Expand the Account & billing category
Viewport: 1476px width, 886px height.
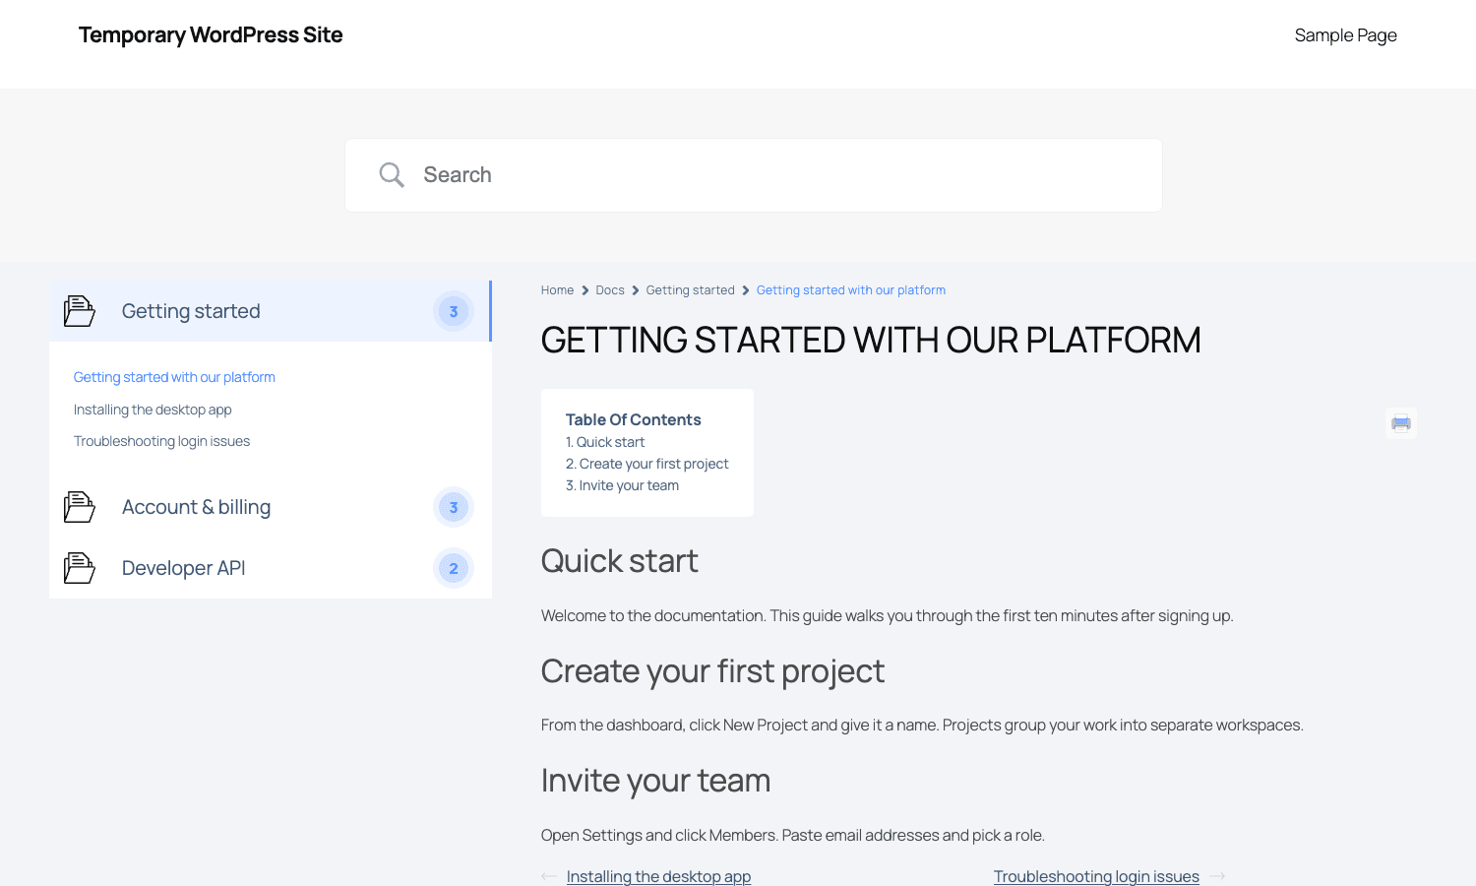271,507
